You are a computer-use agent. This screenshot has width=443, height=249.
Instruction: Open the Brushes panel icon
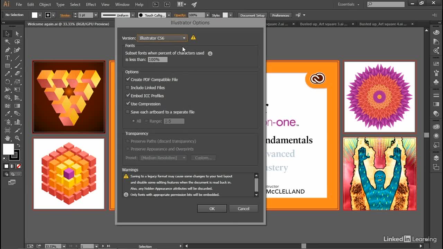(x=436, y=73)
